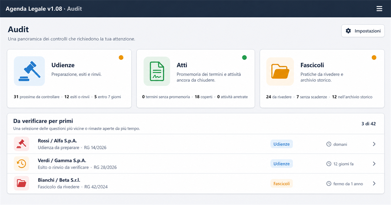The width and height of the screenshot is (391, 205).
Task: Click the orange status dot on Udienze card
Action: 121,58
